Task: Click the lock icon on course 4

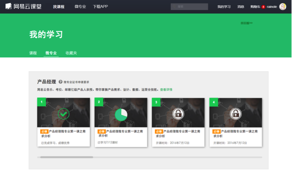Action: point(236,114)
